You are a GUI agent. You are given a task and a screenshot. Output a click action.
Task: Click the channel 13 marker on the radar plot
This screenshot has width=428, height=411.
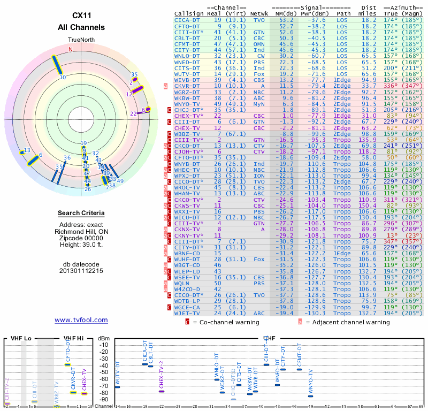pos(22,153)
